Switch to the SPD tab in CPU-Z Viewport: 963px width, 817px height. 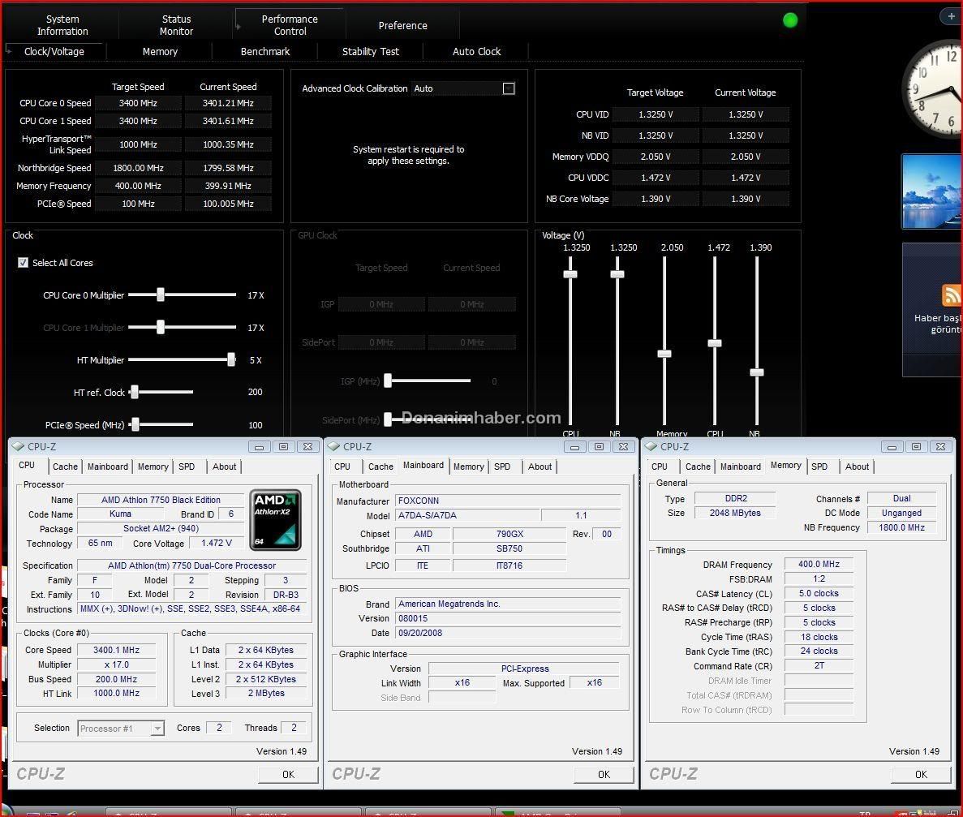(186, 467)
